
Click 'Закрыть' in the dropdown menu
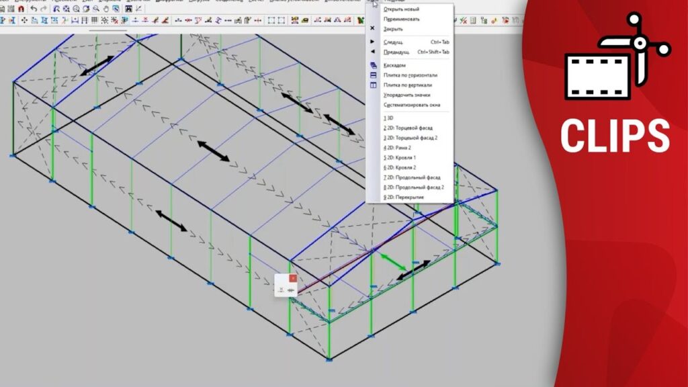pos(393,30)
